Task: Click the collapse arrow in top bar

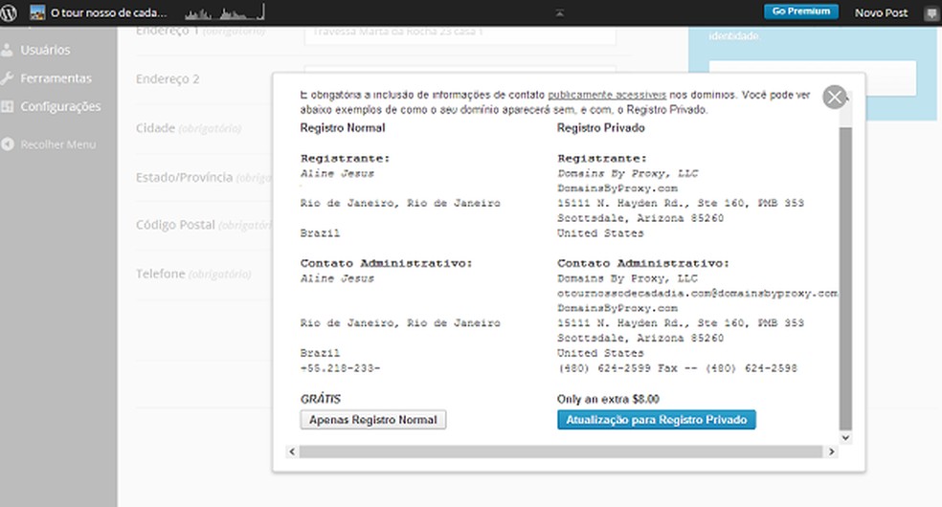Action: coord(559,12)
